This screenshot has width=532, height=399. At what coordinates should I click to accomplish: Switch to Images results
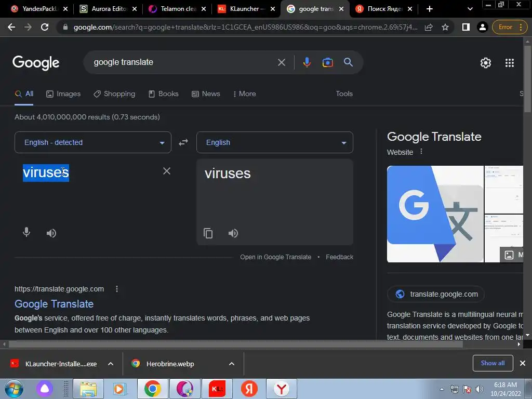[63, 94]
